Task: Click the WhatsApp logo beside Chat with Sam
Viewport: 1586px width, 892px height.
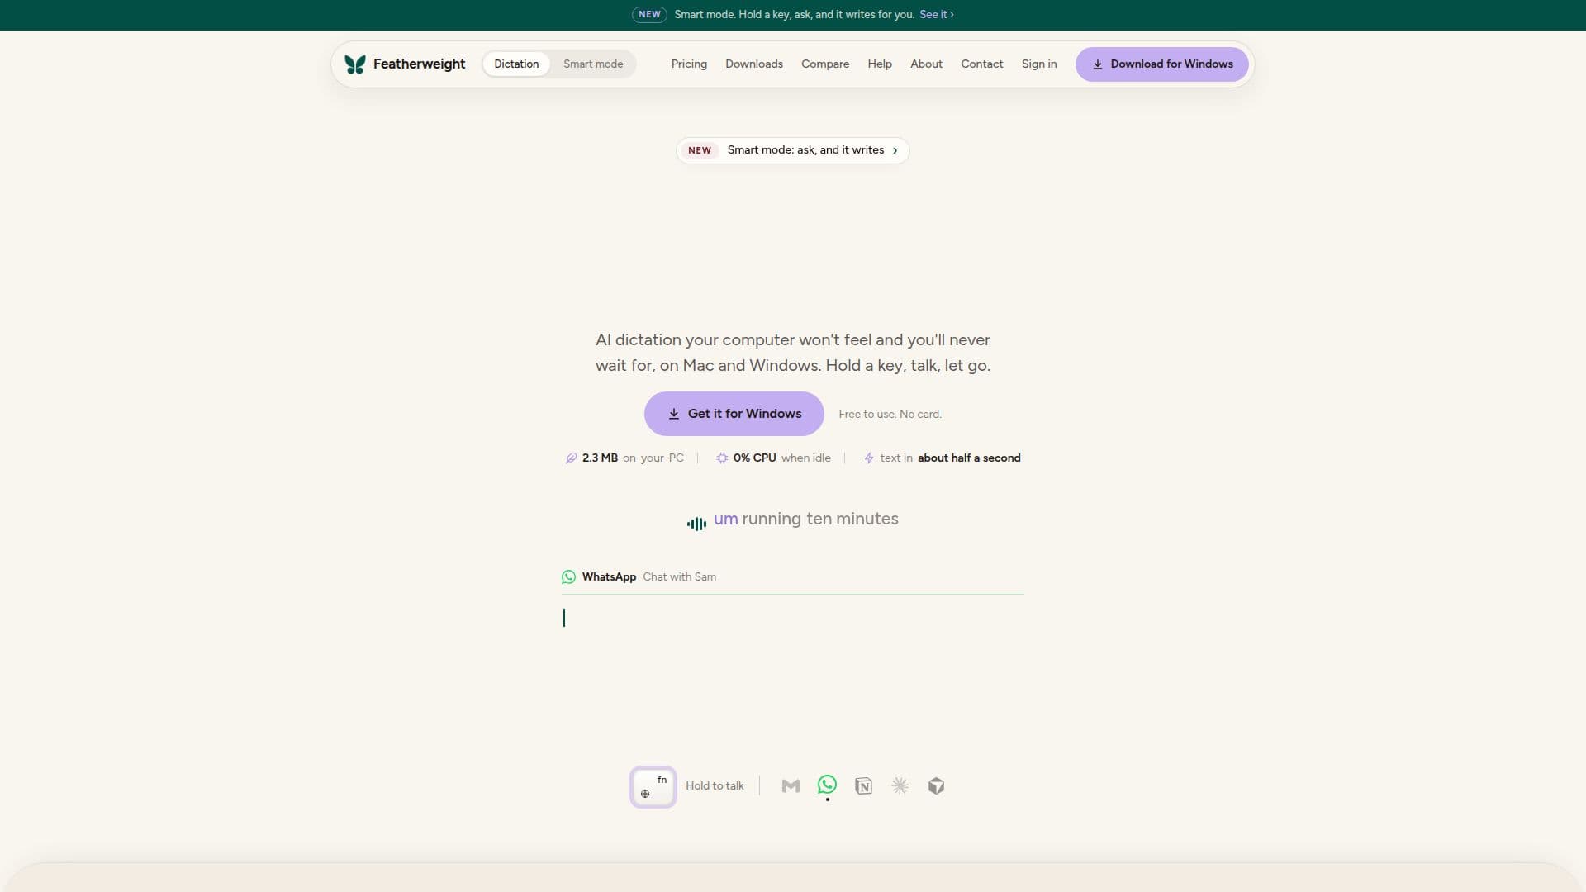Action: (x=568, y=577)
